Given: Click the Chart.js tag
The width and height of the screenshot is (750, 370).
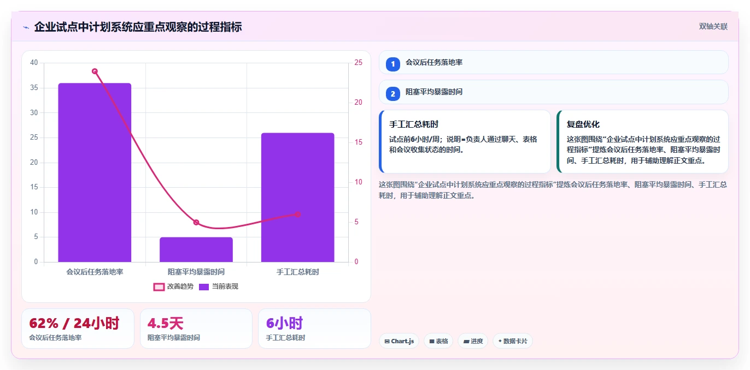Looking at the screenshot, I should (399, 341).
